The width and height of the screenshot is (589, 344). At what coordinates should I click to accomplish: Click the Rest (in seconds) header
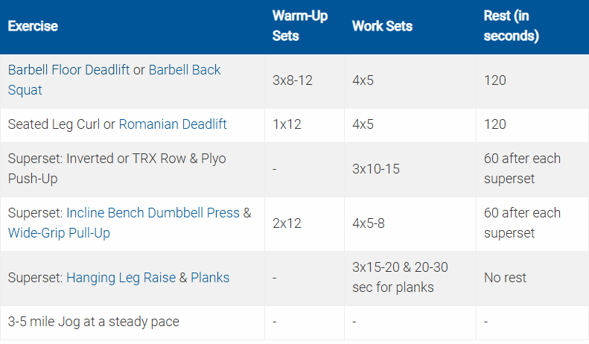click(x=512, y=26)
